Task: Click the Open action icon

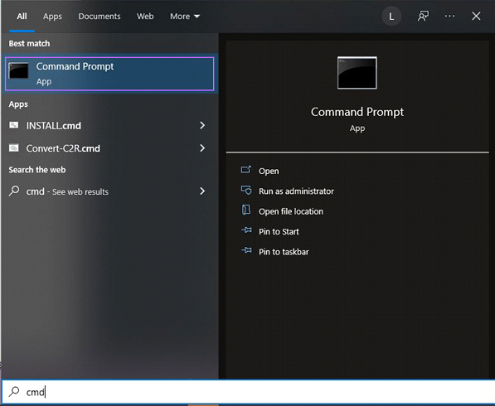Action: [246, 170]
